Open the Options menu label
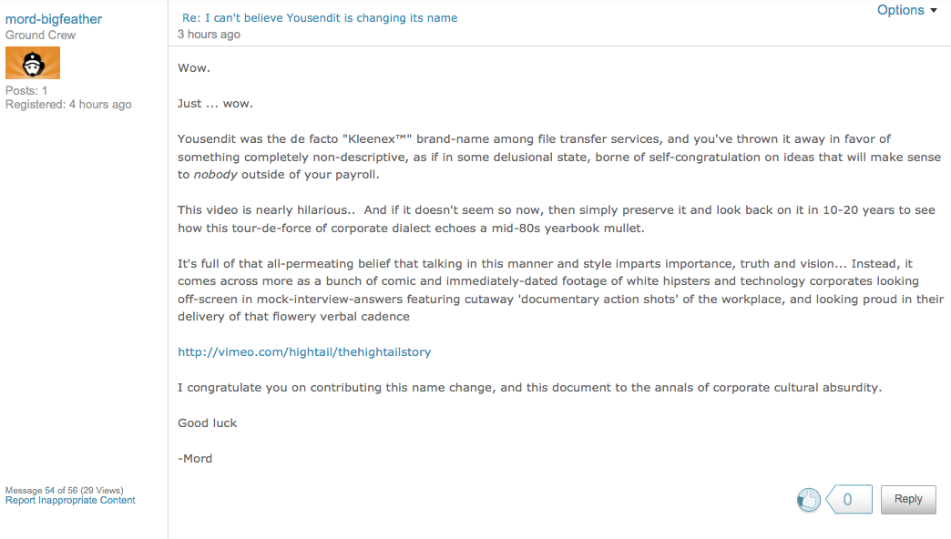Image resolution: width=951 pixels, height=539 pixels. point(900,10)
